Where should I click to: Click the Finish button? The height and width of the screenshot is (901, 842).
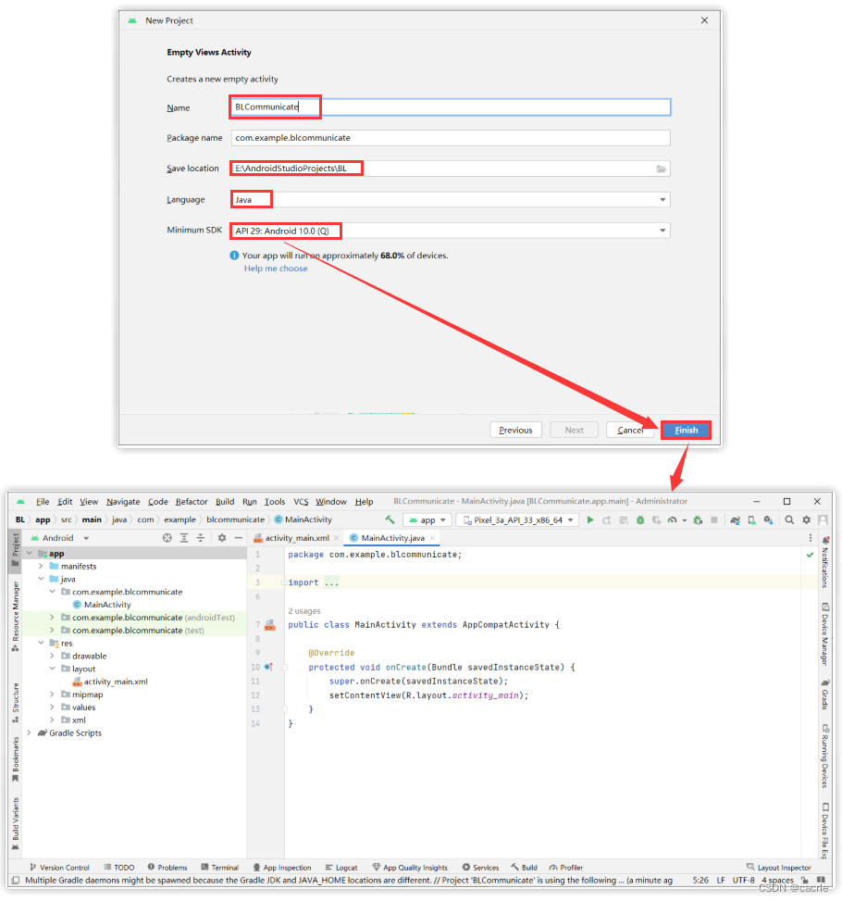point(686,431)
